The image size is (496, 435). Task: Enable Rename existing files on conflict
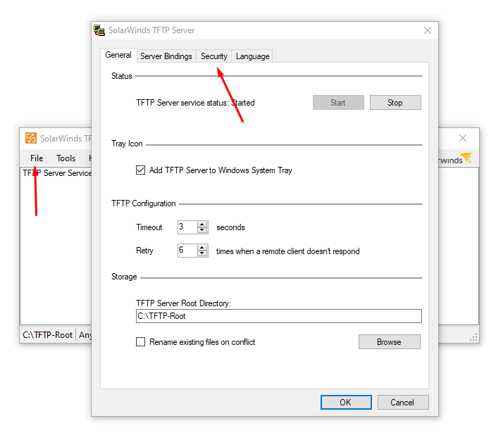pyautogui.click(x=140, y=342)
